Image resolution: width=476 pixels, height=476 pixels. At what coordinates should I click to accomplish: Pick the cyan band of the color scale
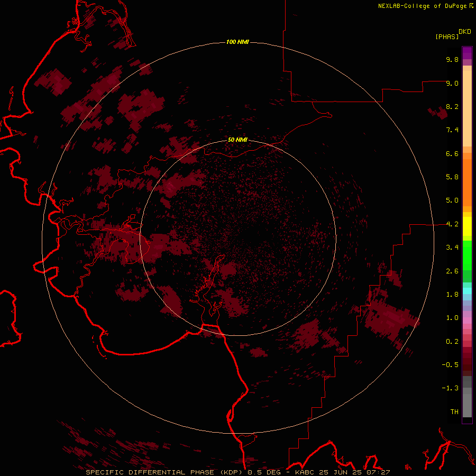click(467, 291)
